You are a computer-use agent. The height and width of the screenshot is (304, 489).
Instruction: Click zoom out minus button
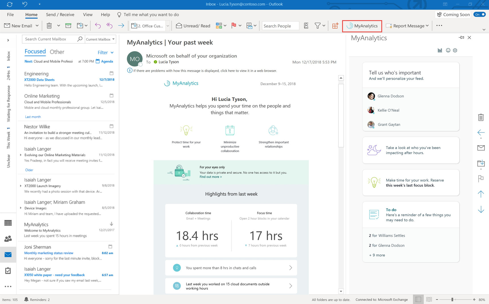(437, 299)
